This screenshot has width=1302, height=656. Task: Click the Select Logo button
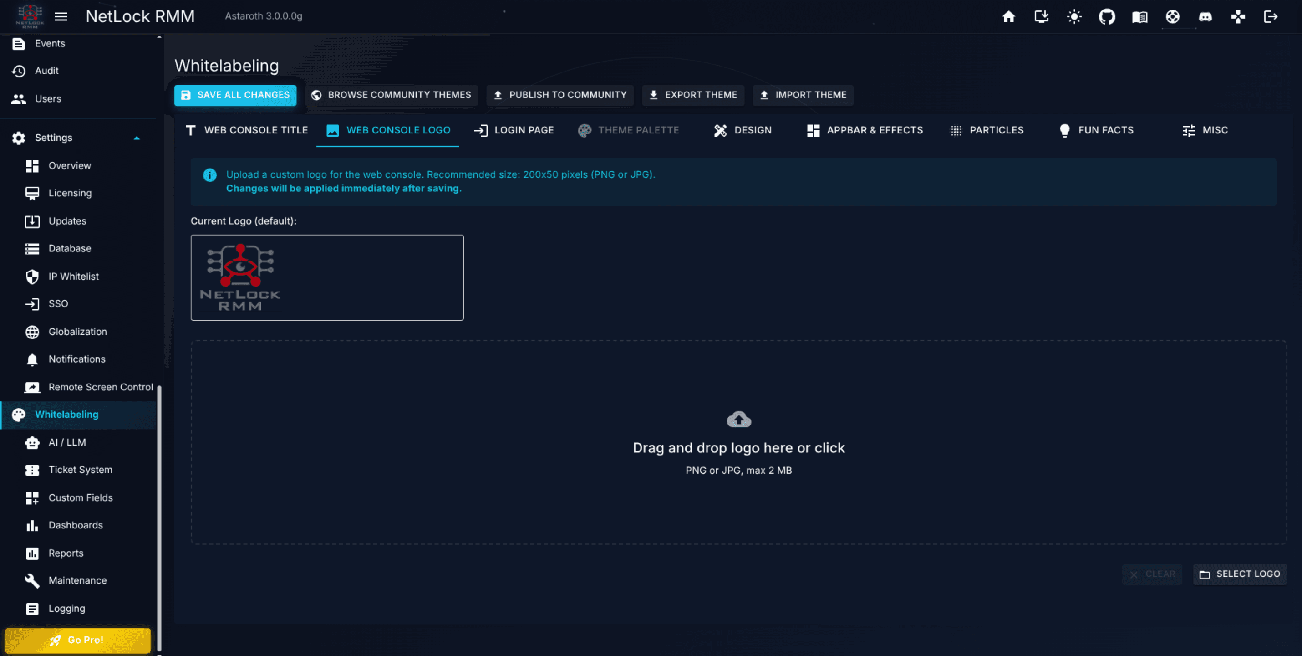[1240, 574]
